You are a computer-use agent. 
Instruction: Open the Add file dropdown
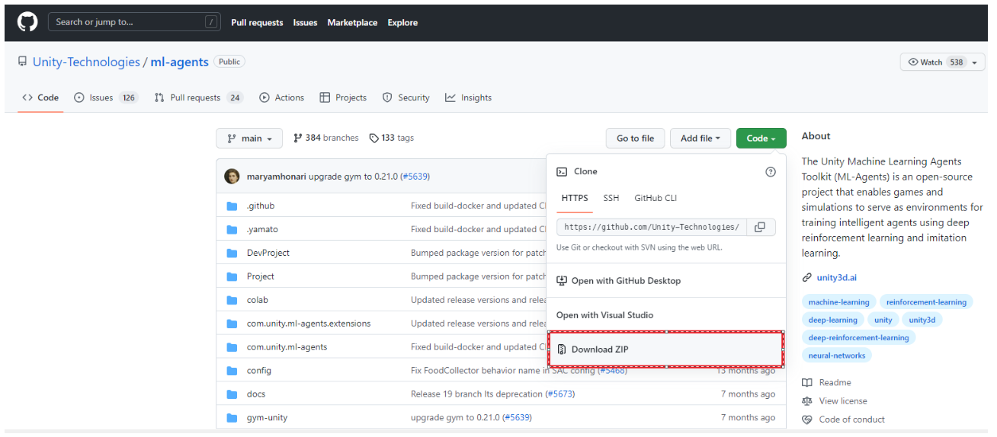pyautogui.click(x=700, y=139)
